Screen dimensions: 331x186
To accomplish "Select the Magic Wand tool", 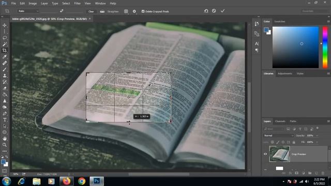I will pyautogui.click(x=5, y=44).
